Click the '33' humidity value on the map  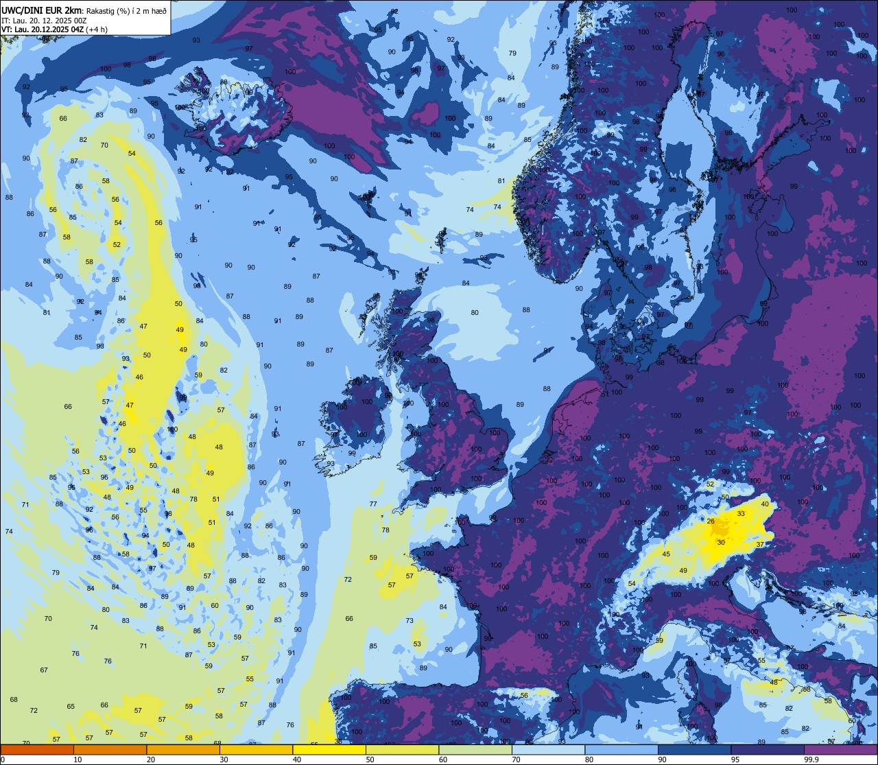pos(741,514)
